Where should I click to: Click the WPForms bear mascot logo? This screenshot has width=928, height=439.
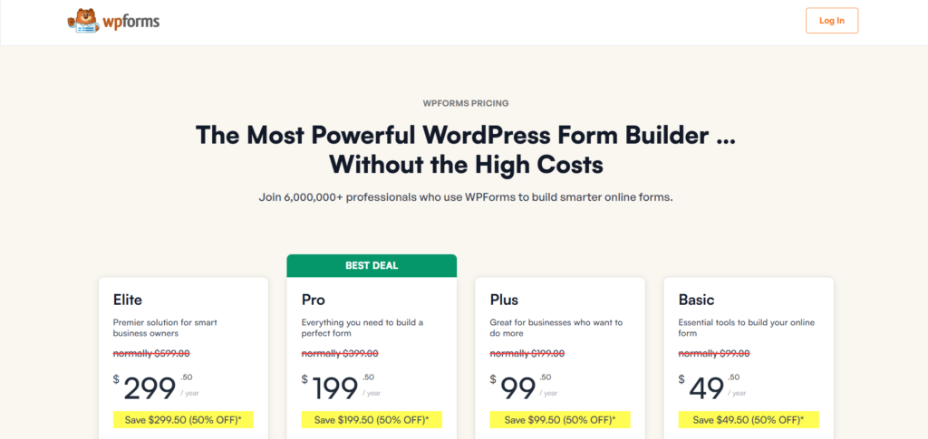coord(81,21)
